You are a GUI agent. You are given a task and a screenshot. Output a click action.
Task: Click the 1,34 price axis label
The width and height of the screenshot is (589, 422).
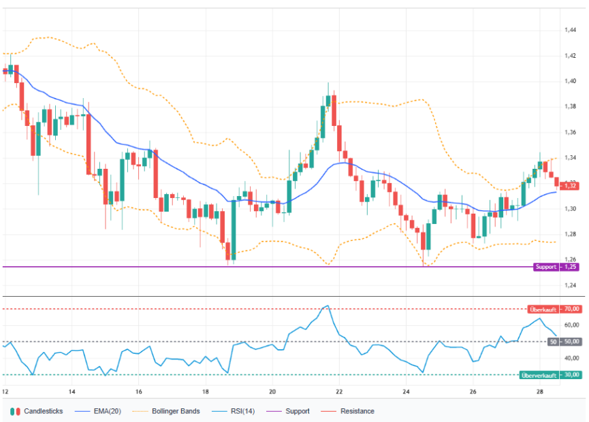570,158
